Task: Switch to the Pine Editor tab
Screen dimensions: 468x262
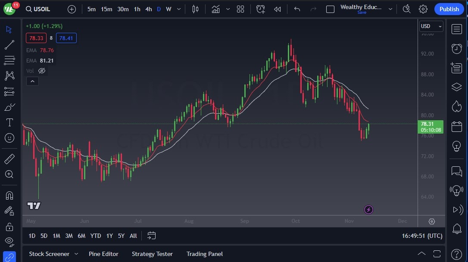Action: (103, 254)
